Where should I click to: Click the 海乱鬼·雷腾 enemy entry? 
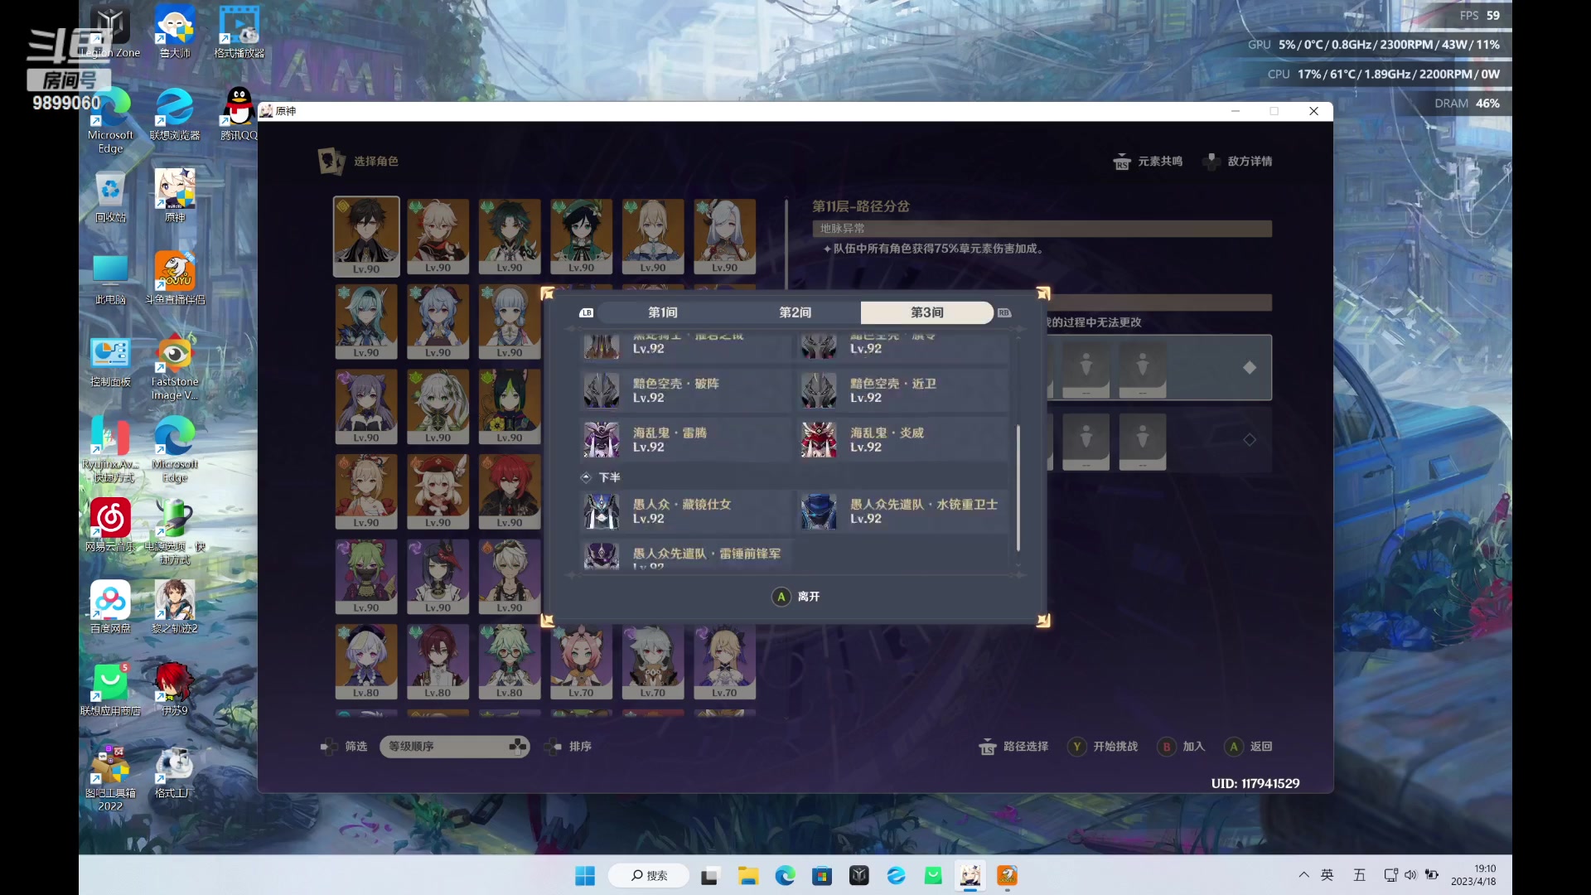pos(686,439)
